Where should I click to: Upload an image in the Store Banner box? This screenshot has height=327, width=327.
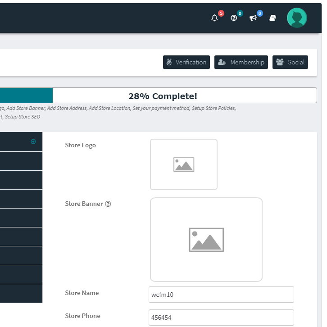pos(206,240)
